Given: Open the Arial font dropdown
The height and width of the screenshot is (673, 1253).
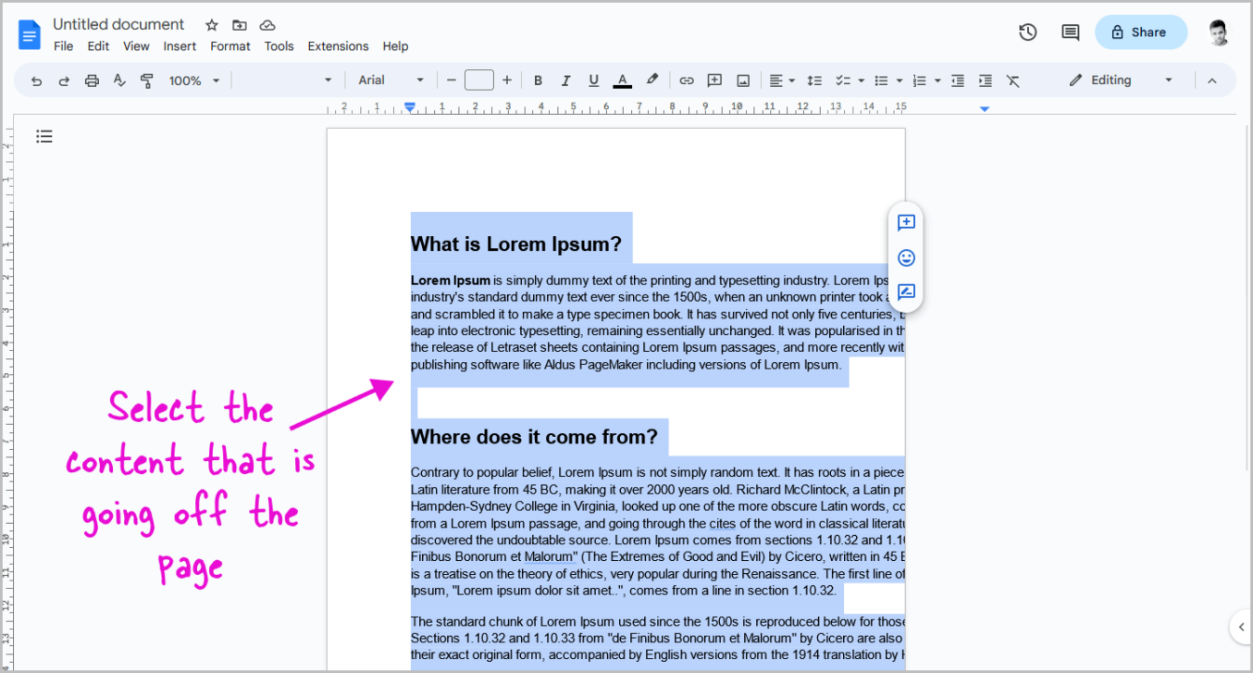Looking at the screenshot, I should click(391, 81).
